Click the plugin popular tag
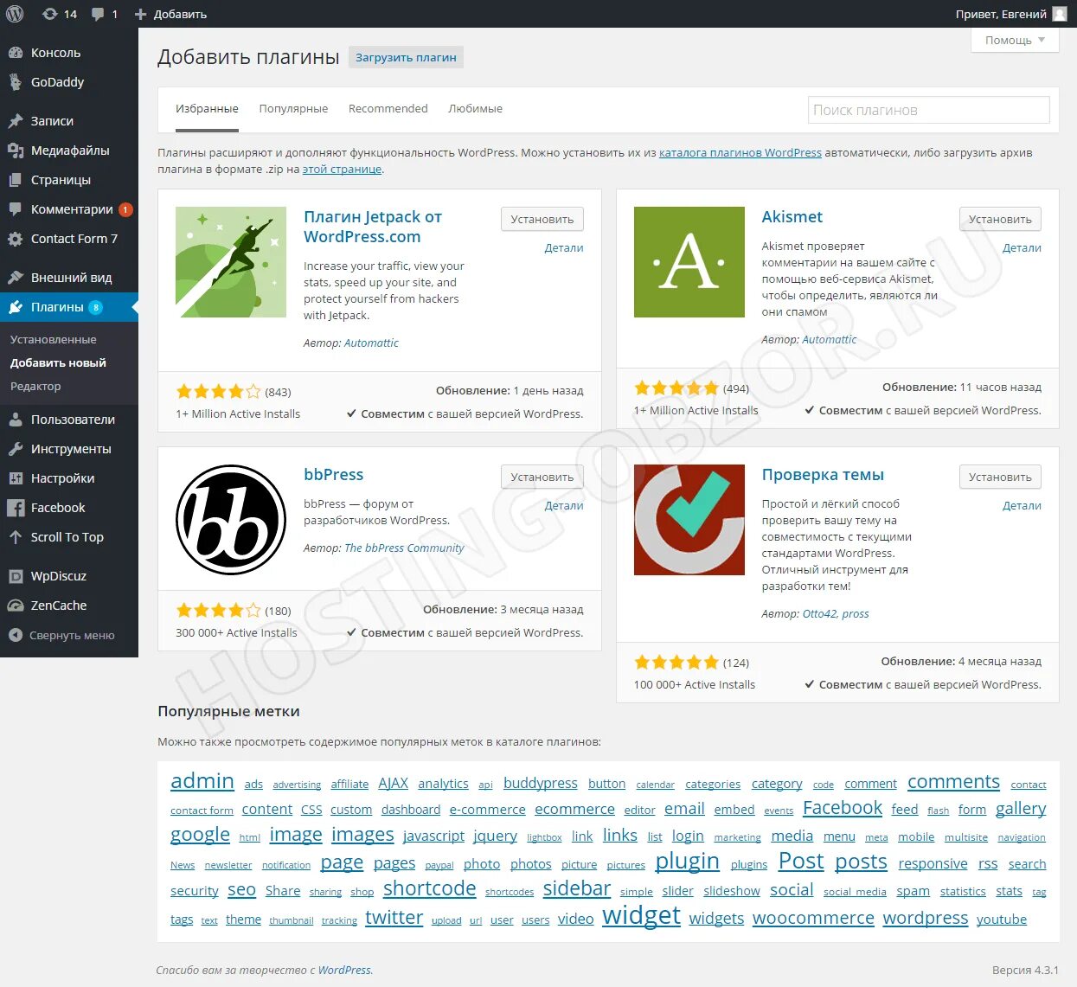This screenshot has width=1077, height=987. pyautogui.click(x=687, y=862)
